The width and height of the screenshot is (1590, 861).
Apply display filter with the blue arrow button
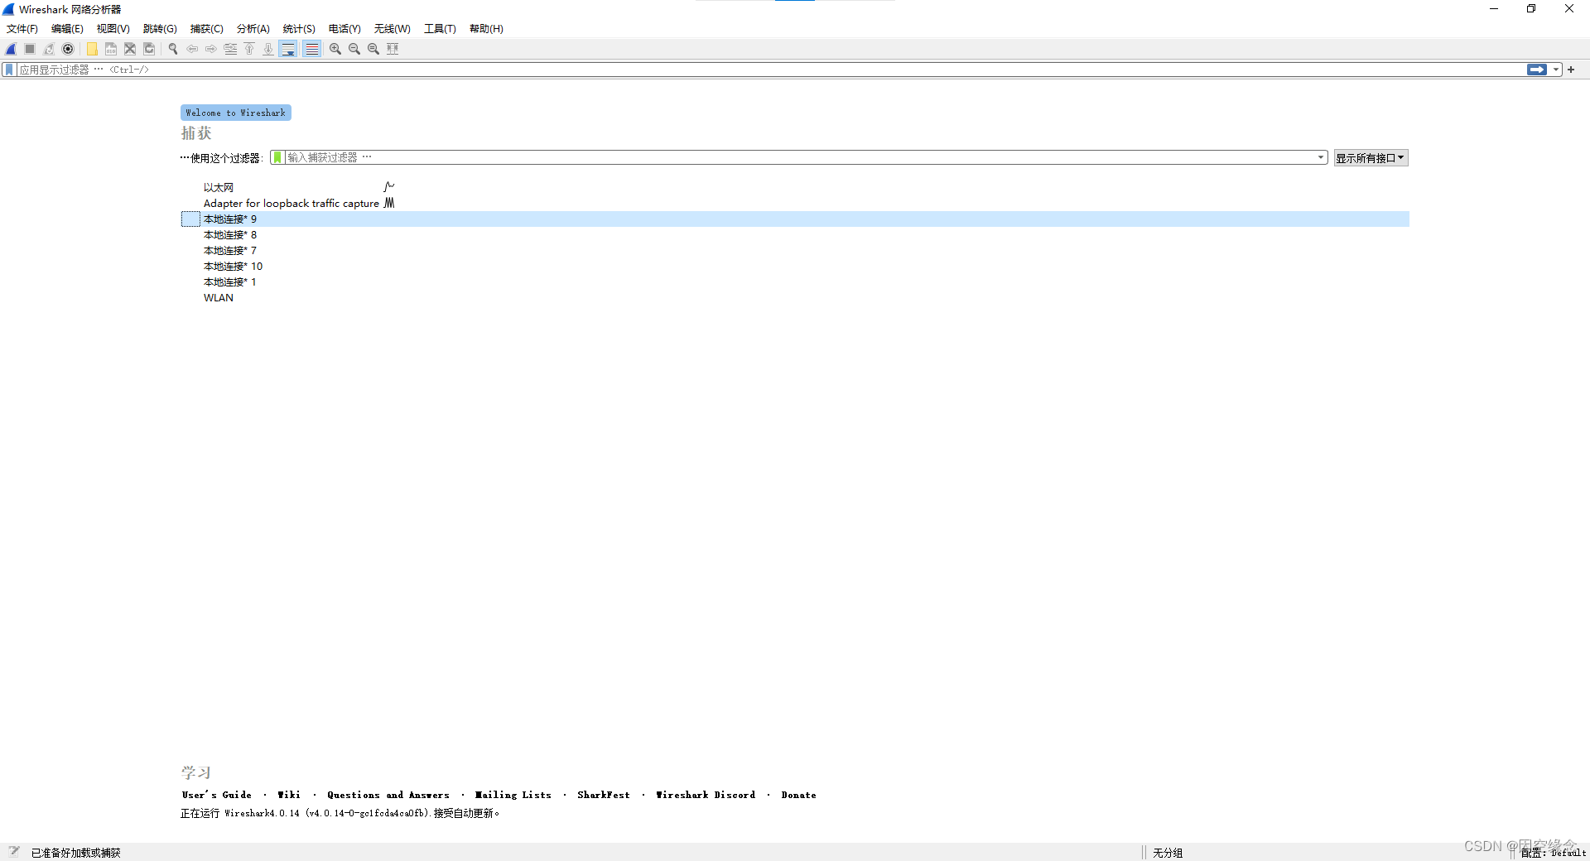click(x=1537, y=70)
